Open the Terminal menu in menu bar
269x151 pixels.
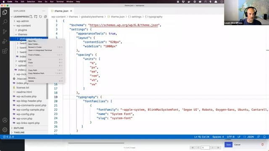60,2
